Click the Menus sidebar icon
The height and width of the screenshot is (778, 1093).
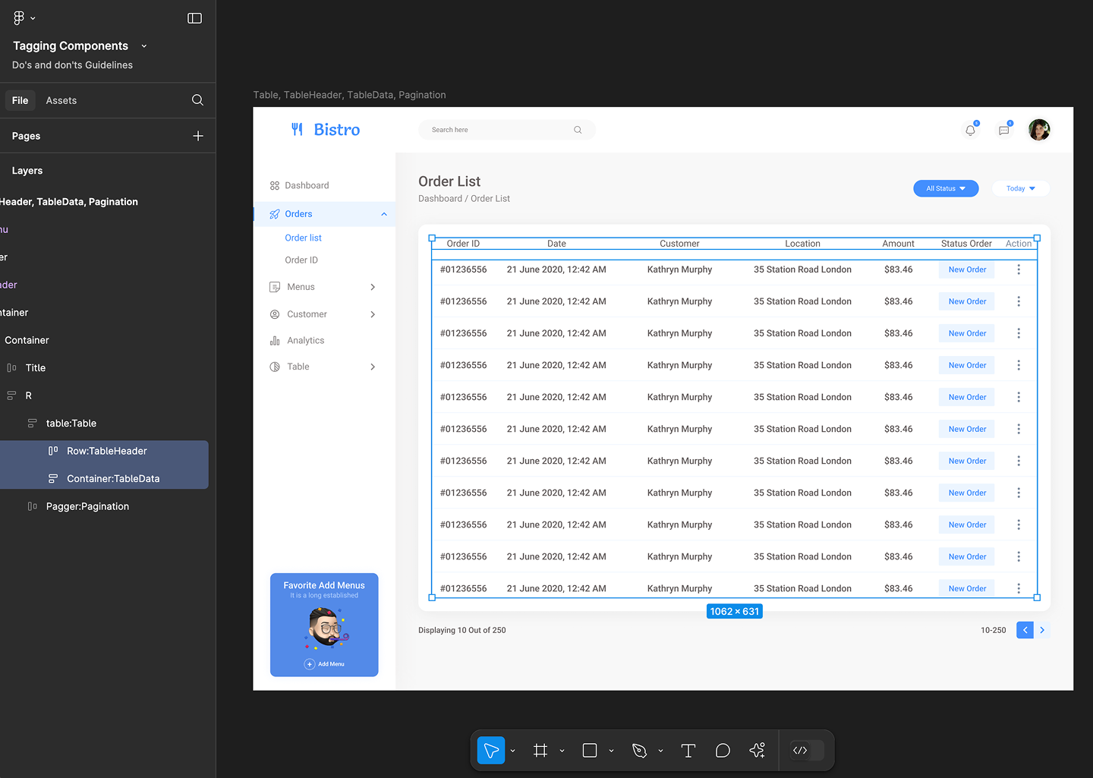(x=275, y=287)
